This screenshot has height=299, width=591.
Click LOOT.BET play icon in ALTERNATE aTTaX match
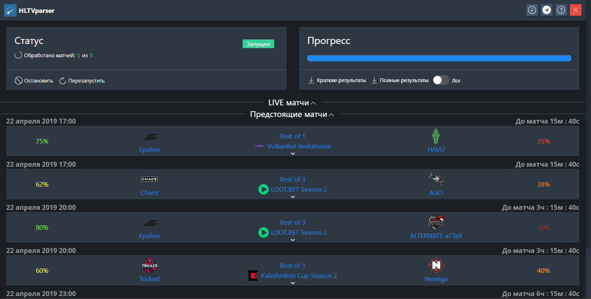[263, 233]
